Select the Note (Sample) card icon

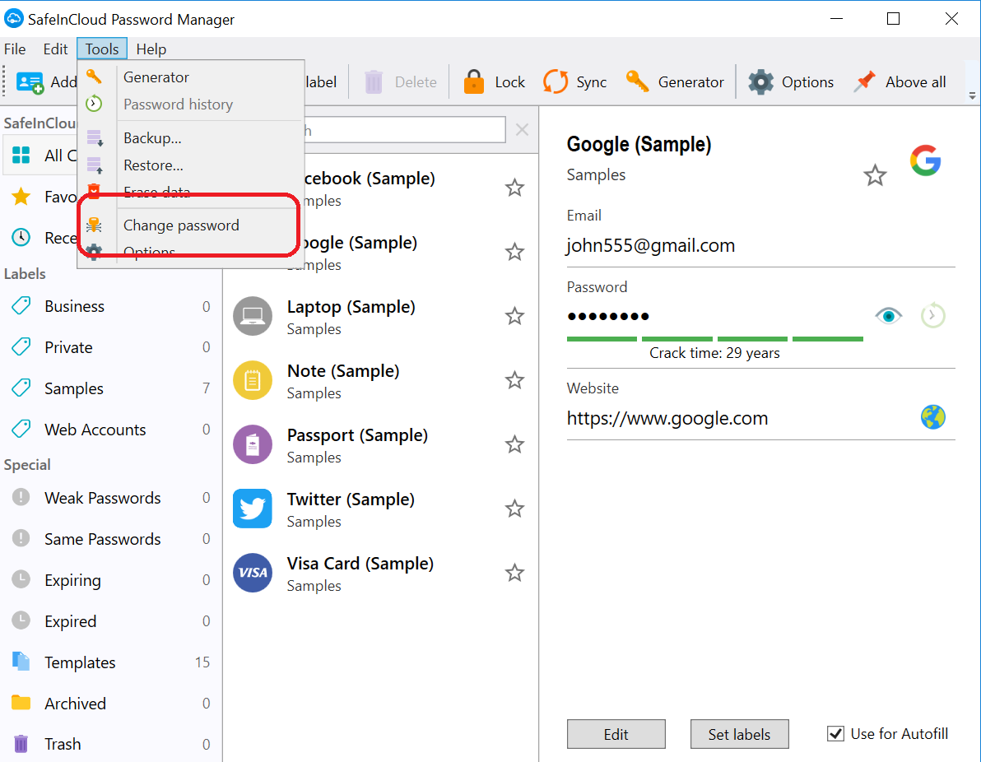[x=253, y=380]
